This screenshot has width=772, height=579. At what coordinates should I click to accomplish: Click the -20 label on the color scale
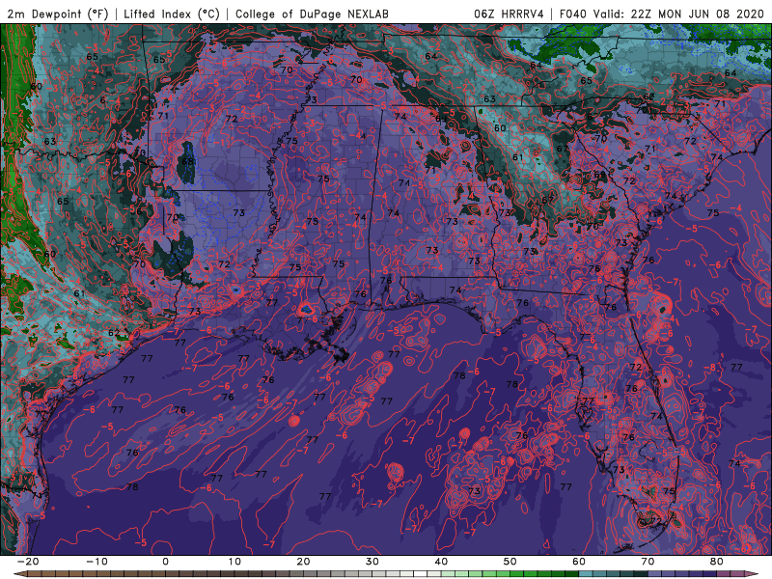click(x=28, y=562)
